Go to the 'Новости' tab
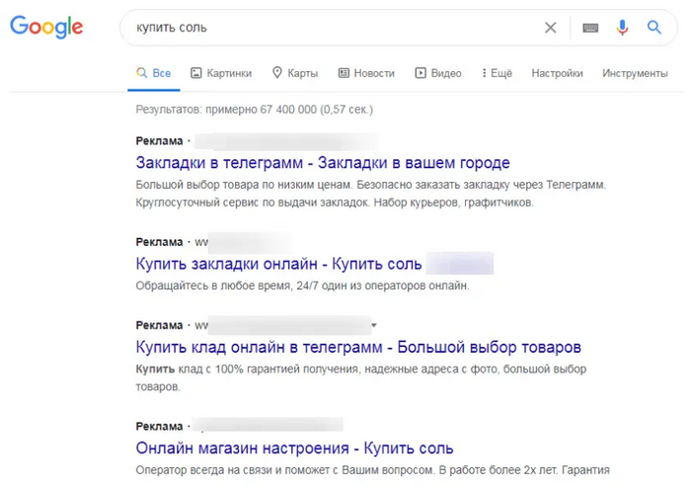Viewport: 691px width, 492px height. click(x=366, y=73)
